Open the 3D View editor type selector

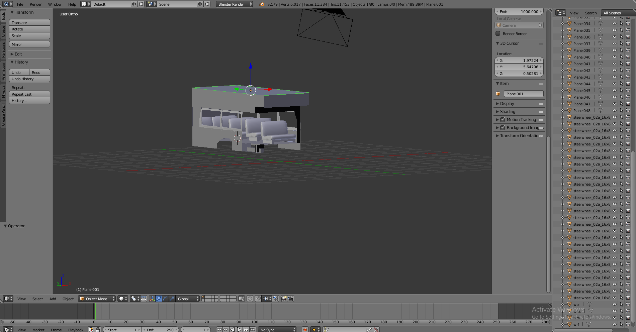pyautogui.click(x=8, y=299)
